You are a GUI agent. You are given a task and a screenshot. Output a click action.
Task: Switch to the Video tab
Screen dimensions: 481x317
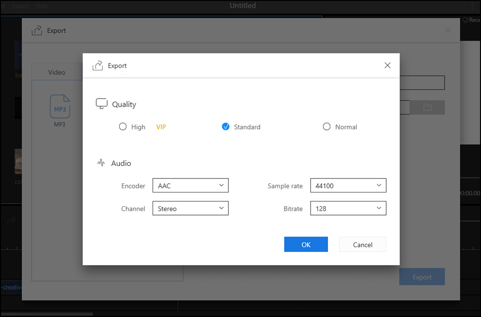point(57,72)
